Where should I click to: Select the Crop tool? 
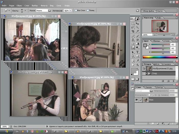(x=133, y=31)
